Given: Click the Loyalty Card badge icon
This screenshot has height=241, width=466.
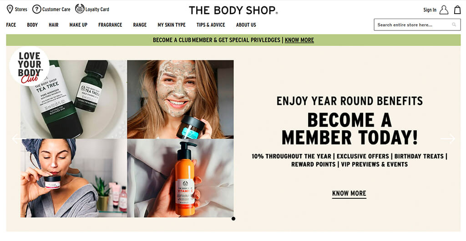Looking at the screenshot, I should [80, 9].
